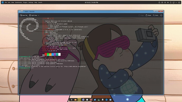Click the Split View button
This screenshot has height=102, width=182.
tap(33, 15)
